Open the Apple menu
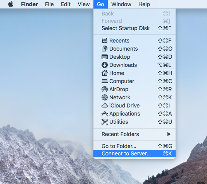 (x=11, y=4)
